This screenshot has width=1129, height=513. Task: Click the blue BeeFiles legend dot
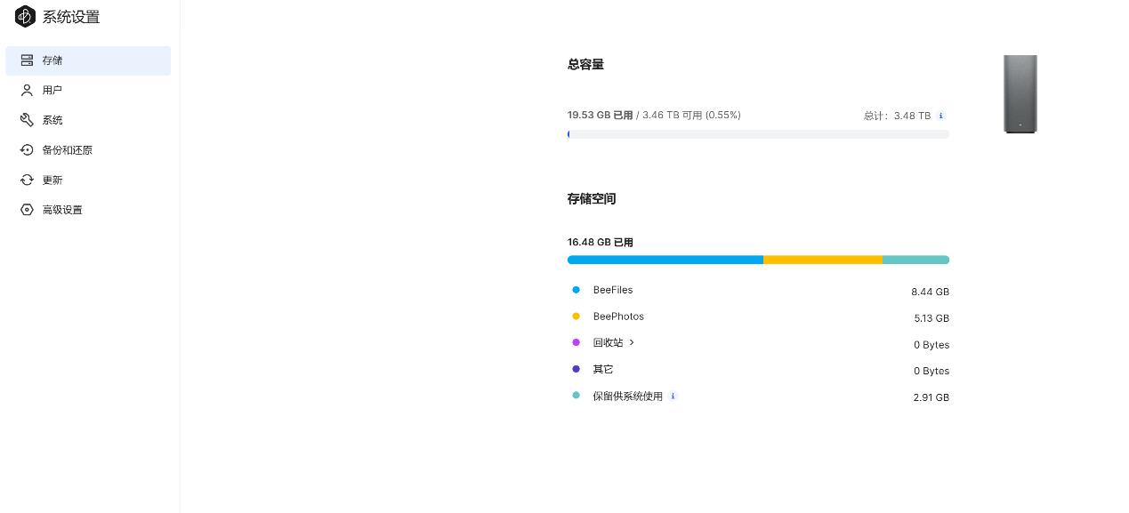(576, 290)
